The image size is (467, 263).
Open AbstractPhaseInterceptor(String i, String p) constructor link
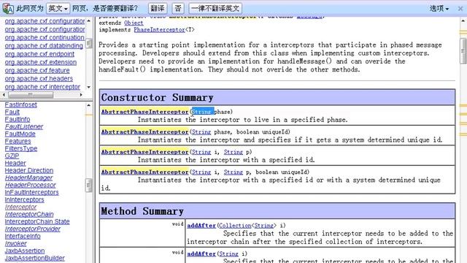click(x=144, y=152)
